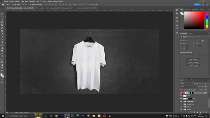Pick a color in the red color field
This screenshot has height=118, width=210.
coord(194,20)
